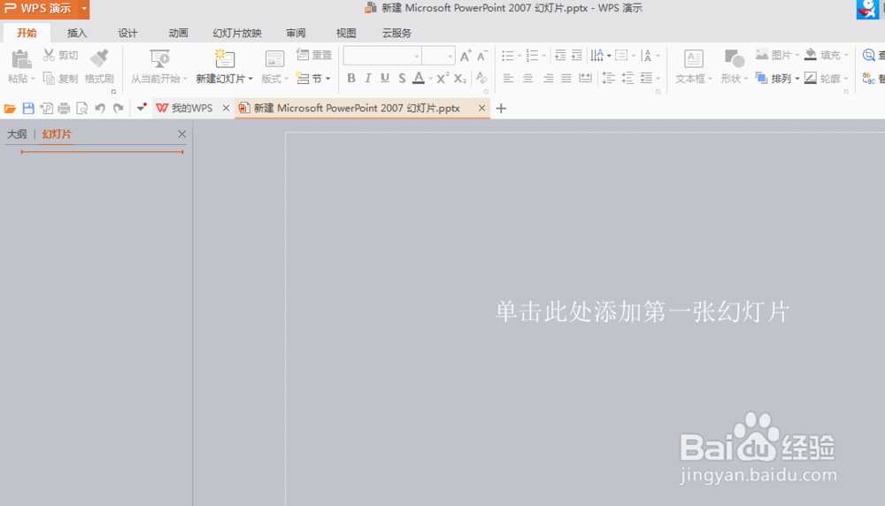
Task: Decrease font size with A- icon
Action: pos(482,55)
